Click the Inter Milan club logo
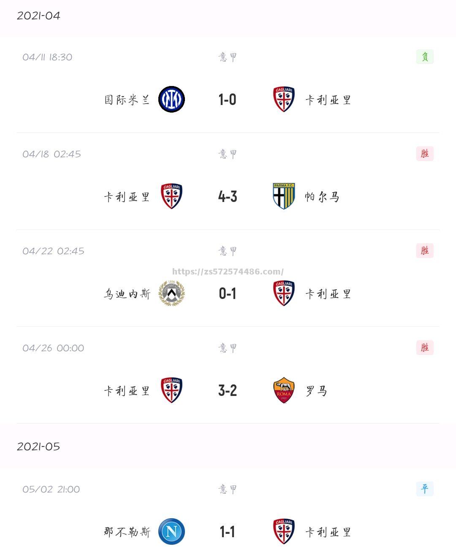Image resolution: width=456 pixels, height=557 pixels. (171, 100)
